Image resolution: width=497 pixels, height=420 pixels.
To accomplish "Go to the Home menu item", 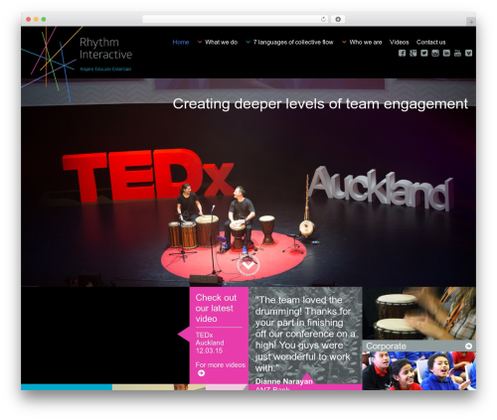I will [181, 42].
